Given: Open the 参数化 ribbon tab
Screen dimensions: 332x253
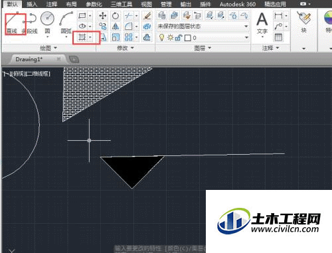Looking at the screenshot, I should (94, 4).
